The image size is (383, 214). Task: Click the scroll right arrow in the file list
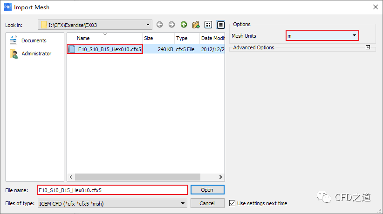[220, 177]
